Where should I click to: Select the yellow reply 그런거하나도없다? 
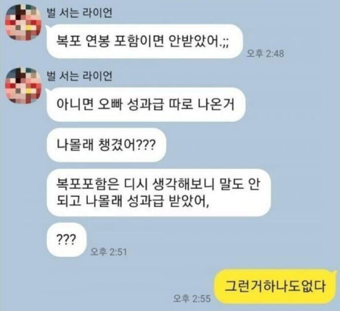point(275,287)
